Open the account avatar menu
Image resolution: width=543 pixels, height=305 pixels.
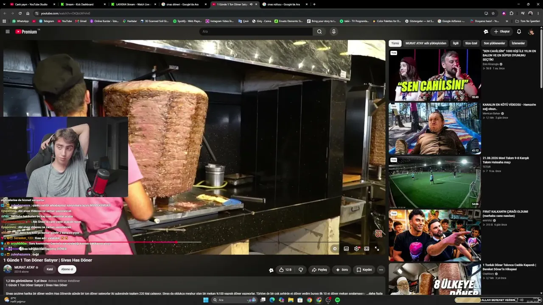531,31
